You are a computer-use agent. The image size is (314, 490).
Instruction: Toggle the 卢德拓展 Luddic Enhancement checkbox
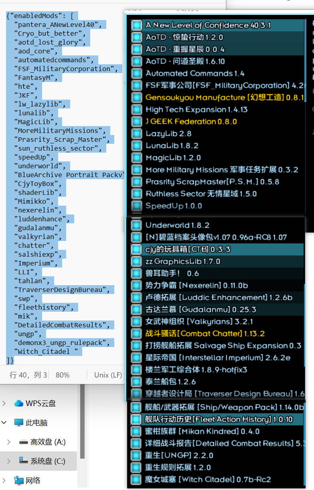[x=137, y=298]
